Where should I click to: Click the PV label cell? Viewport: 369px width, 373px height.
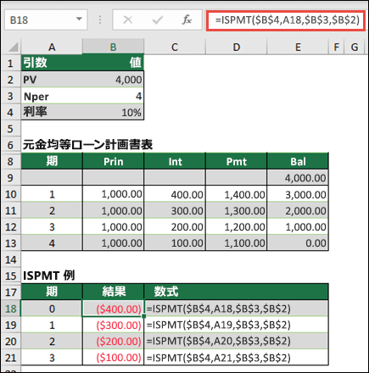point(52,80)
